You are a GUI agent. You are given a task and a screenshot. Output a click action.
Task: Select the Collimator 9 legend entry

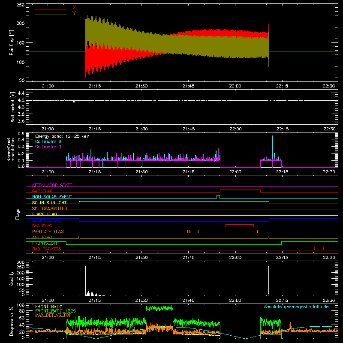pos(48,147)
